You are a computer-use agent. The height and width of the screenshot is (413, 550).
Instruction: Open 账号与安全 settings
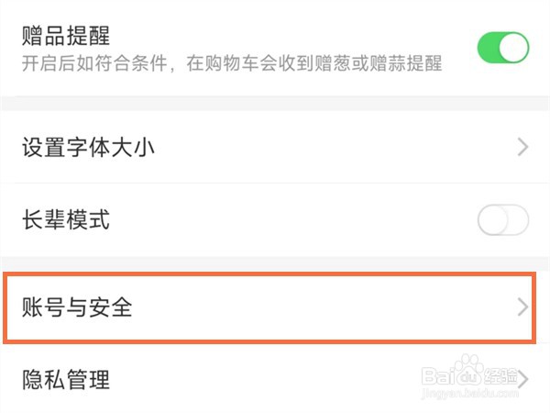pyautogui.click(x=78, y=307)
